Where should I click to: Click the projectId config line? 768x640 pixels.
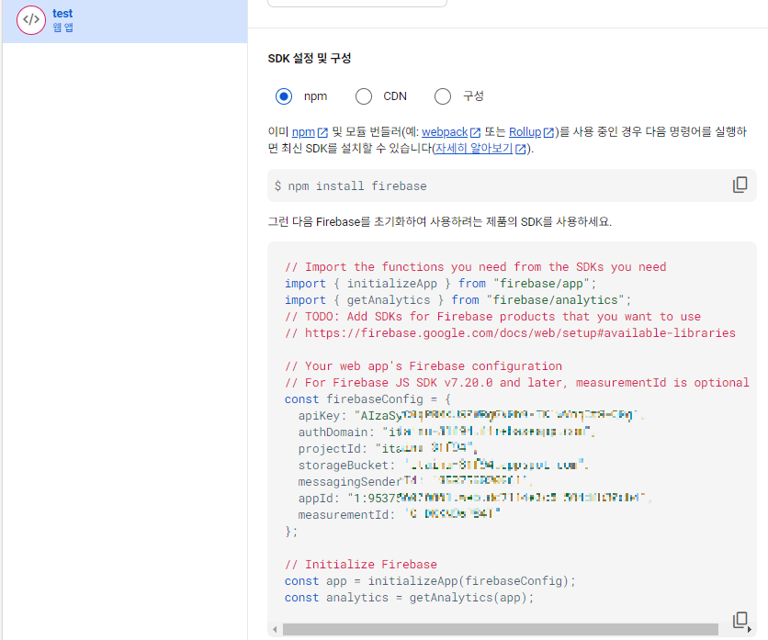[388, 448]
